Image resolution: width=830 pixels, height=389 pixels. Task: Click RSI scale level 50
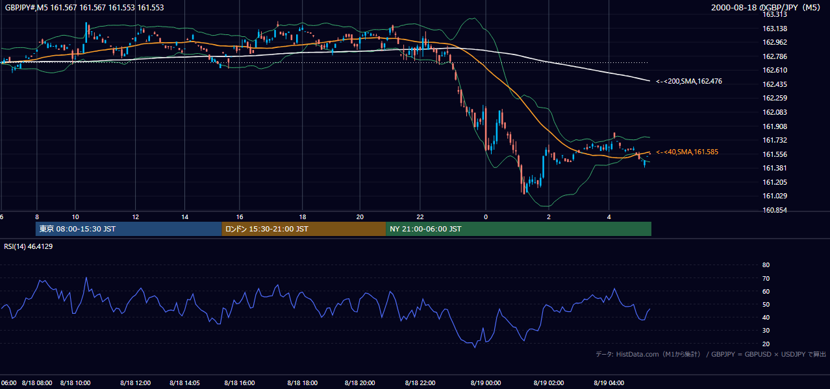coord(766,304)
